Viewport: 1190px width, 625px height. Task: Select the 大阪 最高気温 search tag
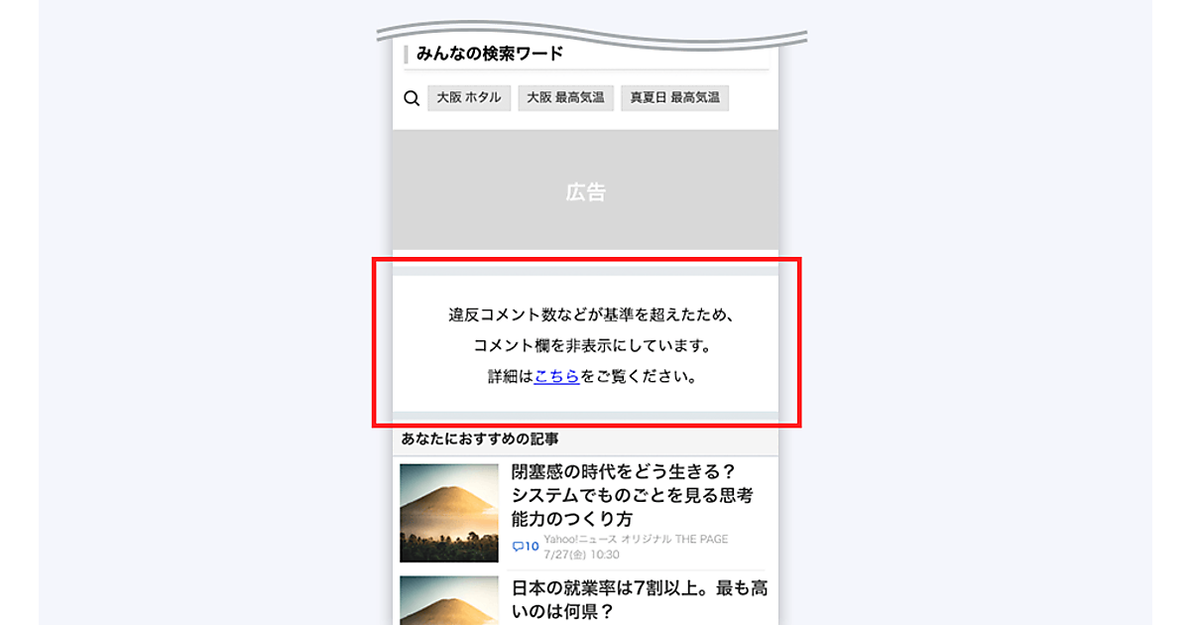(x=565, y=98)
